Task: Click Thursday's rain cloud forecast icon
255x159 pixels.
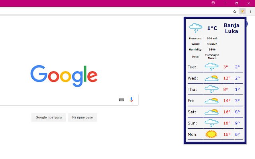Action: [212, 89]
